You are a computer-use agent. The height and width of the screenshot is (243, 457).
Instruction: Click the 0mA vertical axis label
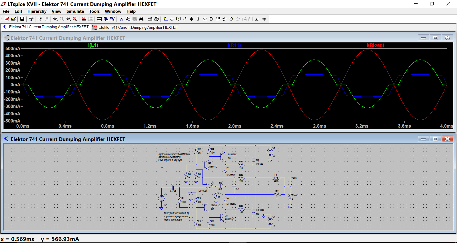point(15,85)
